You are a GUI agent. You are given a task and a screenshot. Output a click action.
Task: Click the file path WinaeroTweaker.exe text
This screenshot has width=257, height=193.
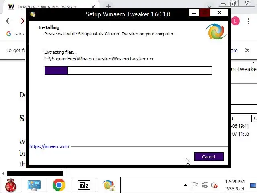tap(99, 59)
